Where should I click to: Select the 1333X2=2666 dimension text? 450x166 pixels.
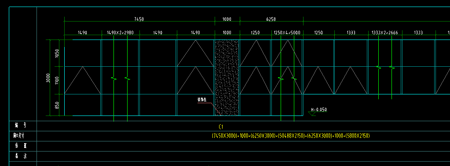[384, 32]
